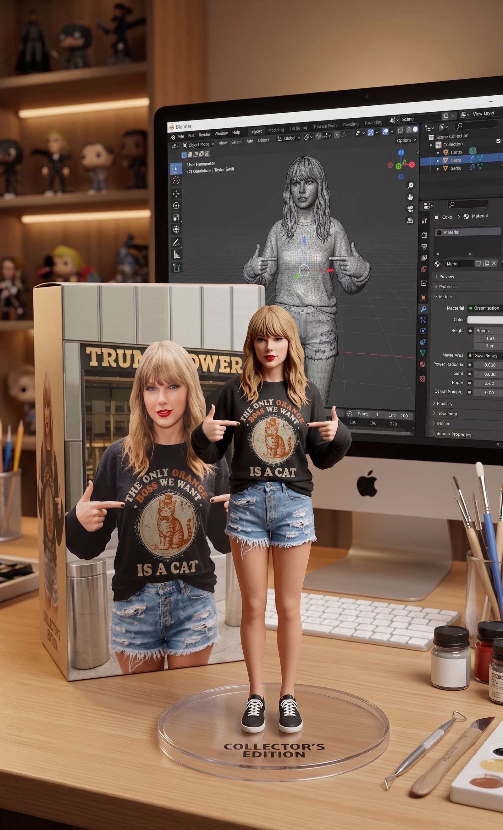Open the Spvs Rniwis dropdown
The width and height of the screenshot is (503, 830).
click(488, 356)
